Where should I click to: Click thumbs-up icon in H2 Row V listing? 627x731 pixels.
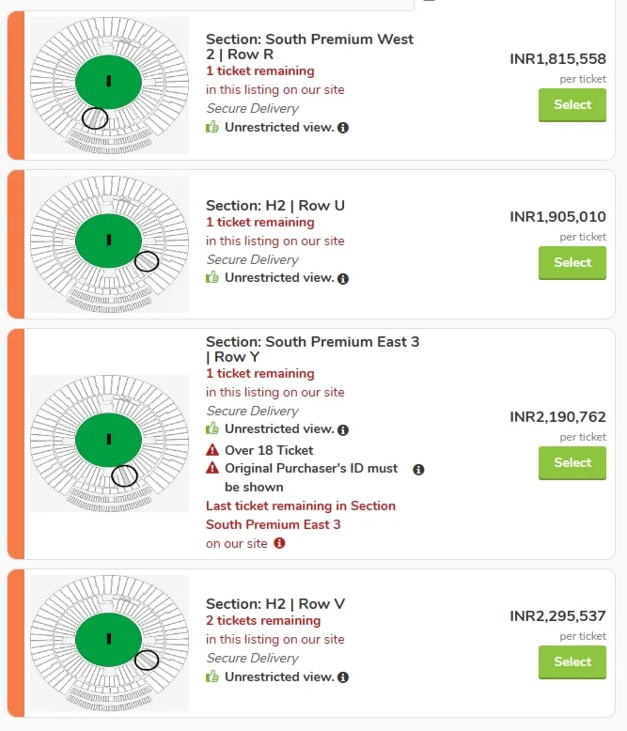[212, 677]
